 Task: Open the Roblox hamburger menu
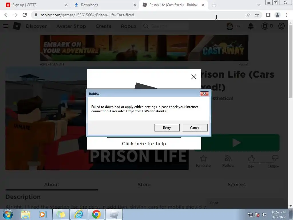(6, 26)
